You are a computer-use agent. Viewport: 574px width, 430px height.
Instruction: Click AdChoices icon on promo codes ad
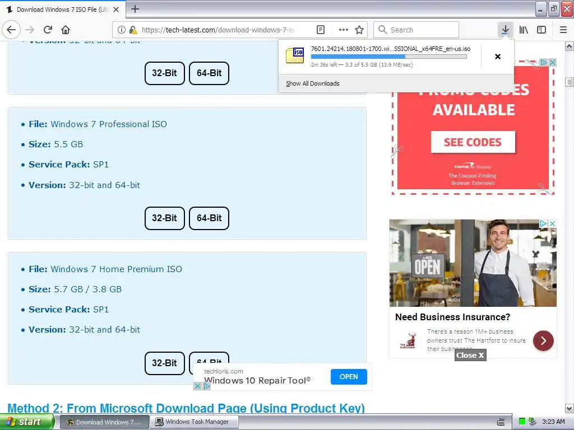(544, 62)
